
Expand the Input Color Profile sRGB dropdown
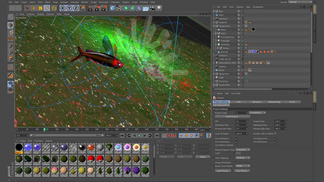click(243, 166)
